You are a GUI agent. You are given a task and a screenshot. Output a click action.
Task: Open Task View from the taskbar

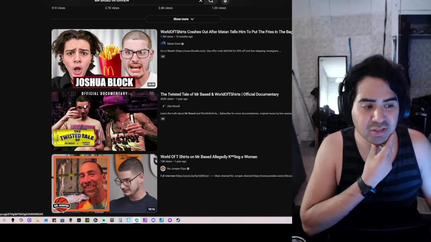click(4, 220)
